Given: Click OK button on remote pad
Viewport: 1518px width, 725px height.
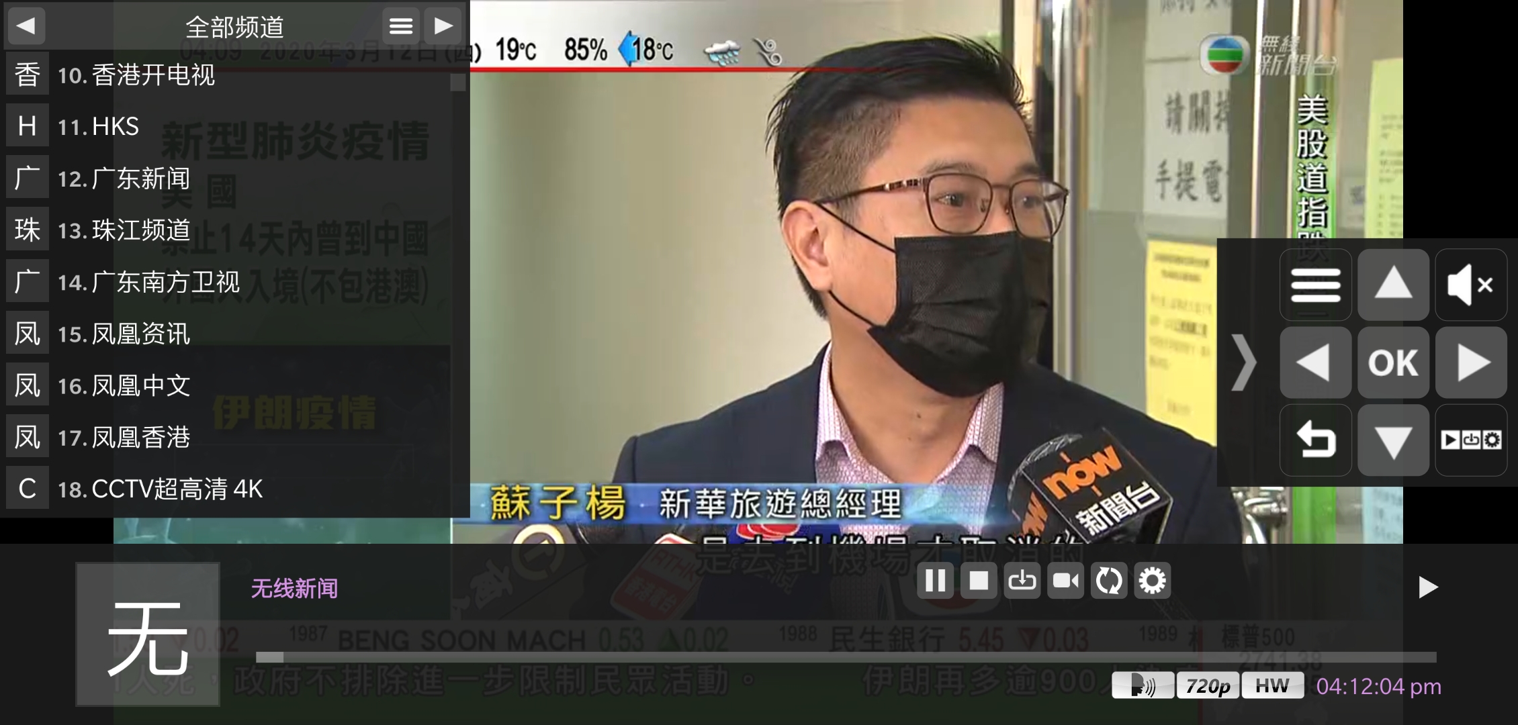Looking at the screenshot, I should (1394, 362).
